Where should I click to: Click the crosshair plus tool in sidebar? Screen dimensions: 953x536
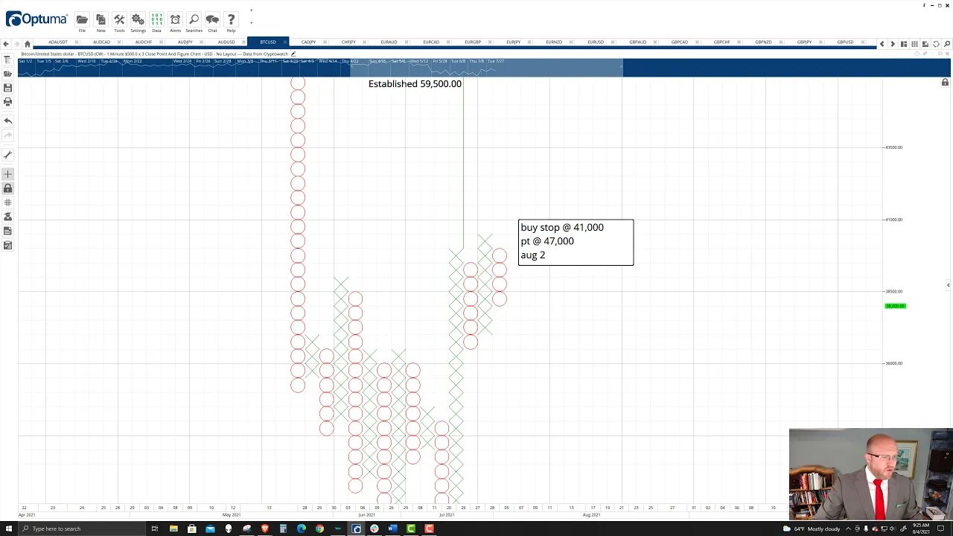[7, 174]
